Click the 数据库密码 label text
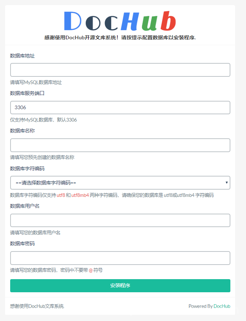This screenshot has width=246, height=321. pyautogui.click(x=23, y=243)
